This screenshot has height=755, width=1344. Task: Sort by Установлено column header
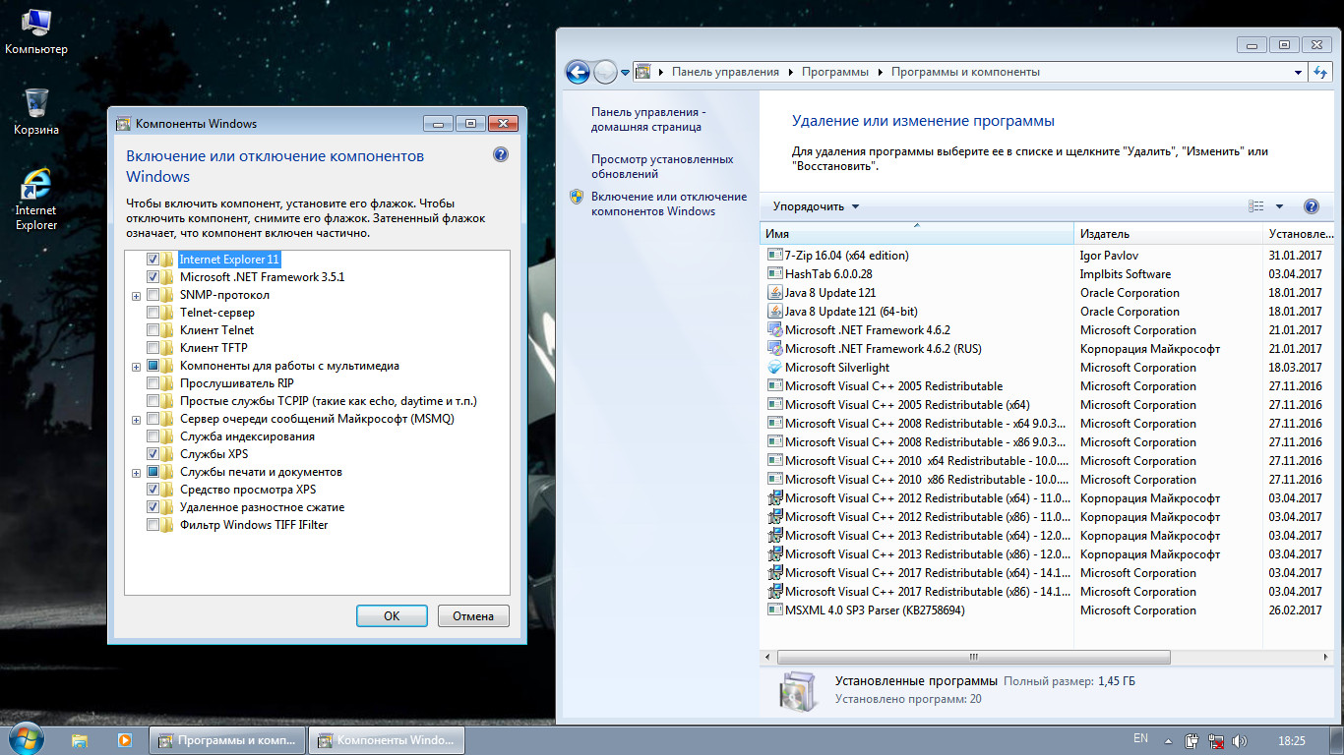point(1300,234)
